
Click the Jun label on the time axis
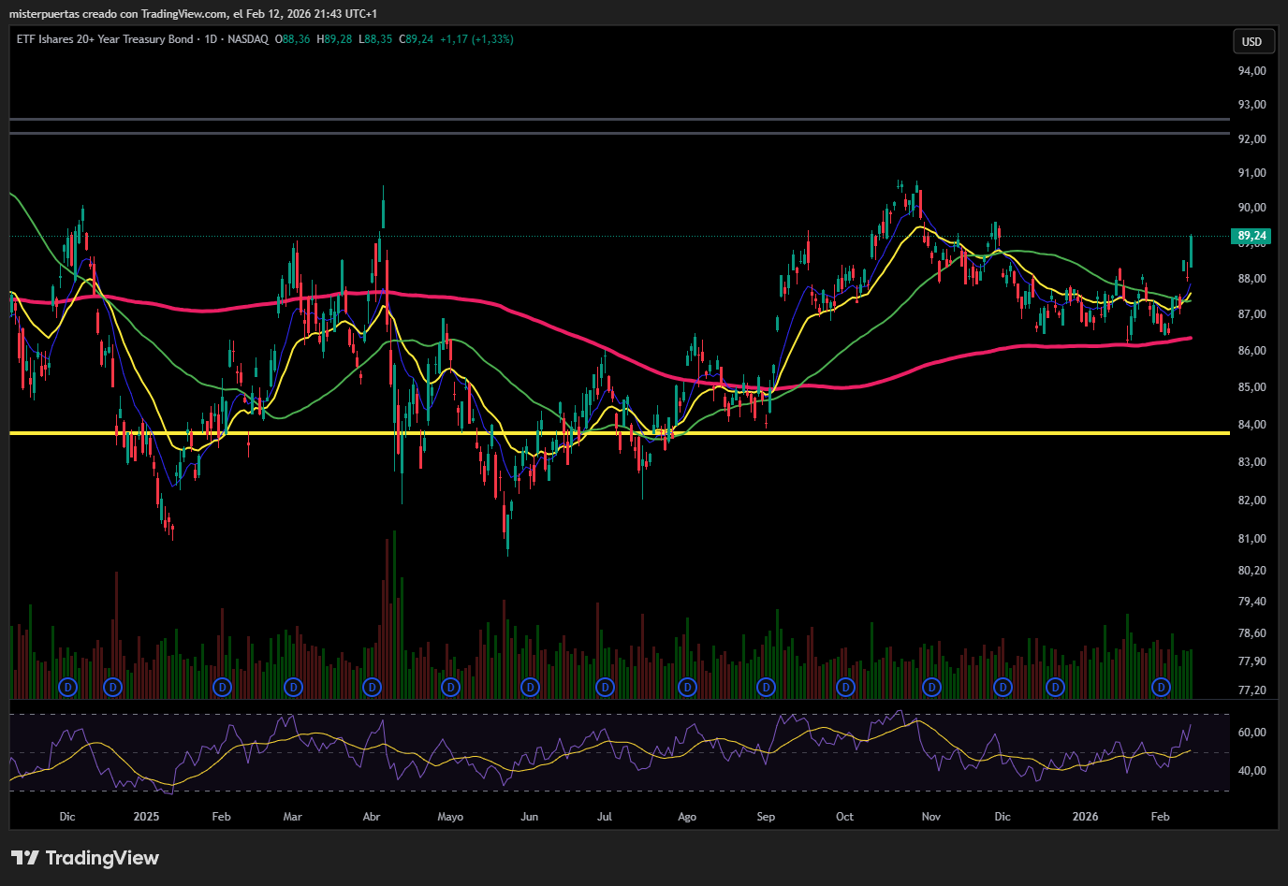(530, 816)
